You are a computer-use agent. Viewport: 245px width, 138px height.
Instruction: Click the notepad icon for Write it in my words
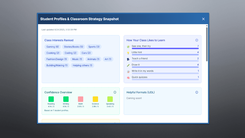(128, 71)
